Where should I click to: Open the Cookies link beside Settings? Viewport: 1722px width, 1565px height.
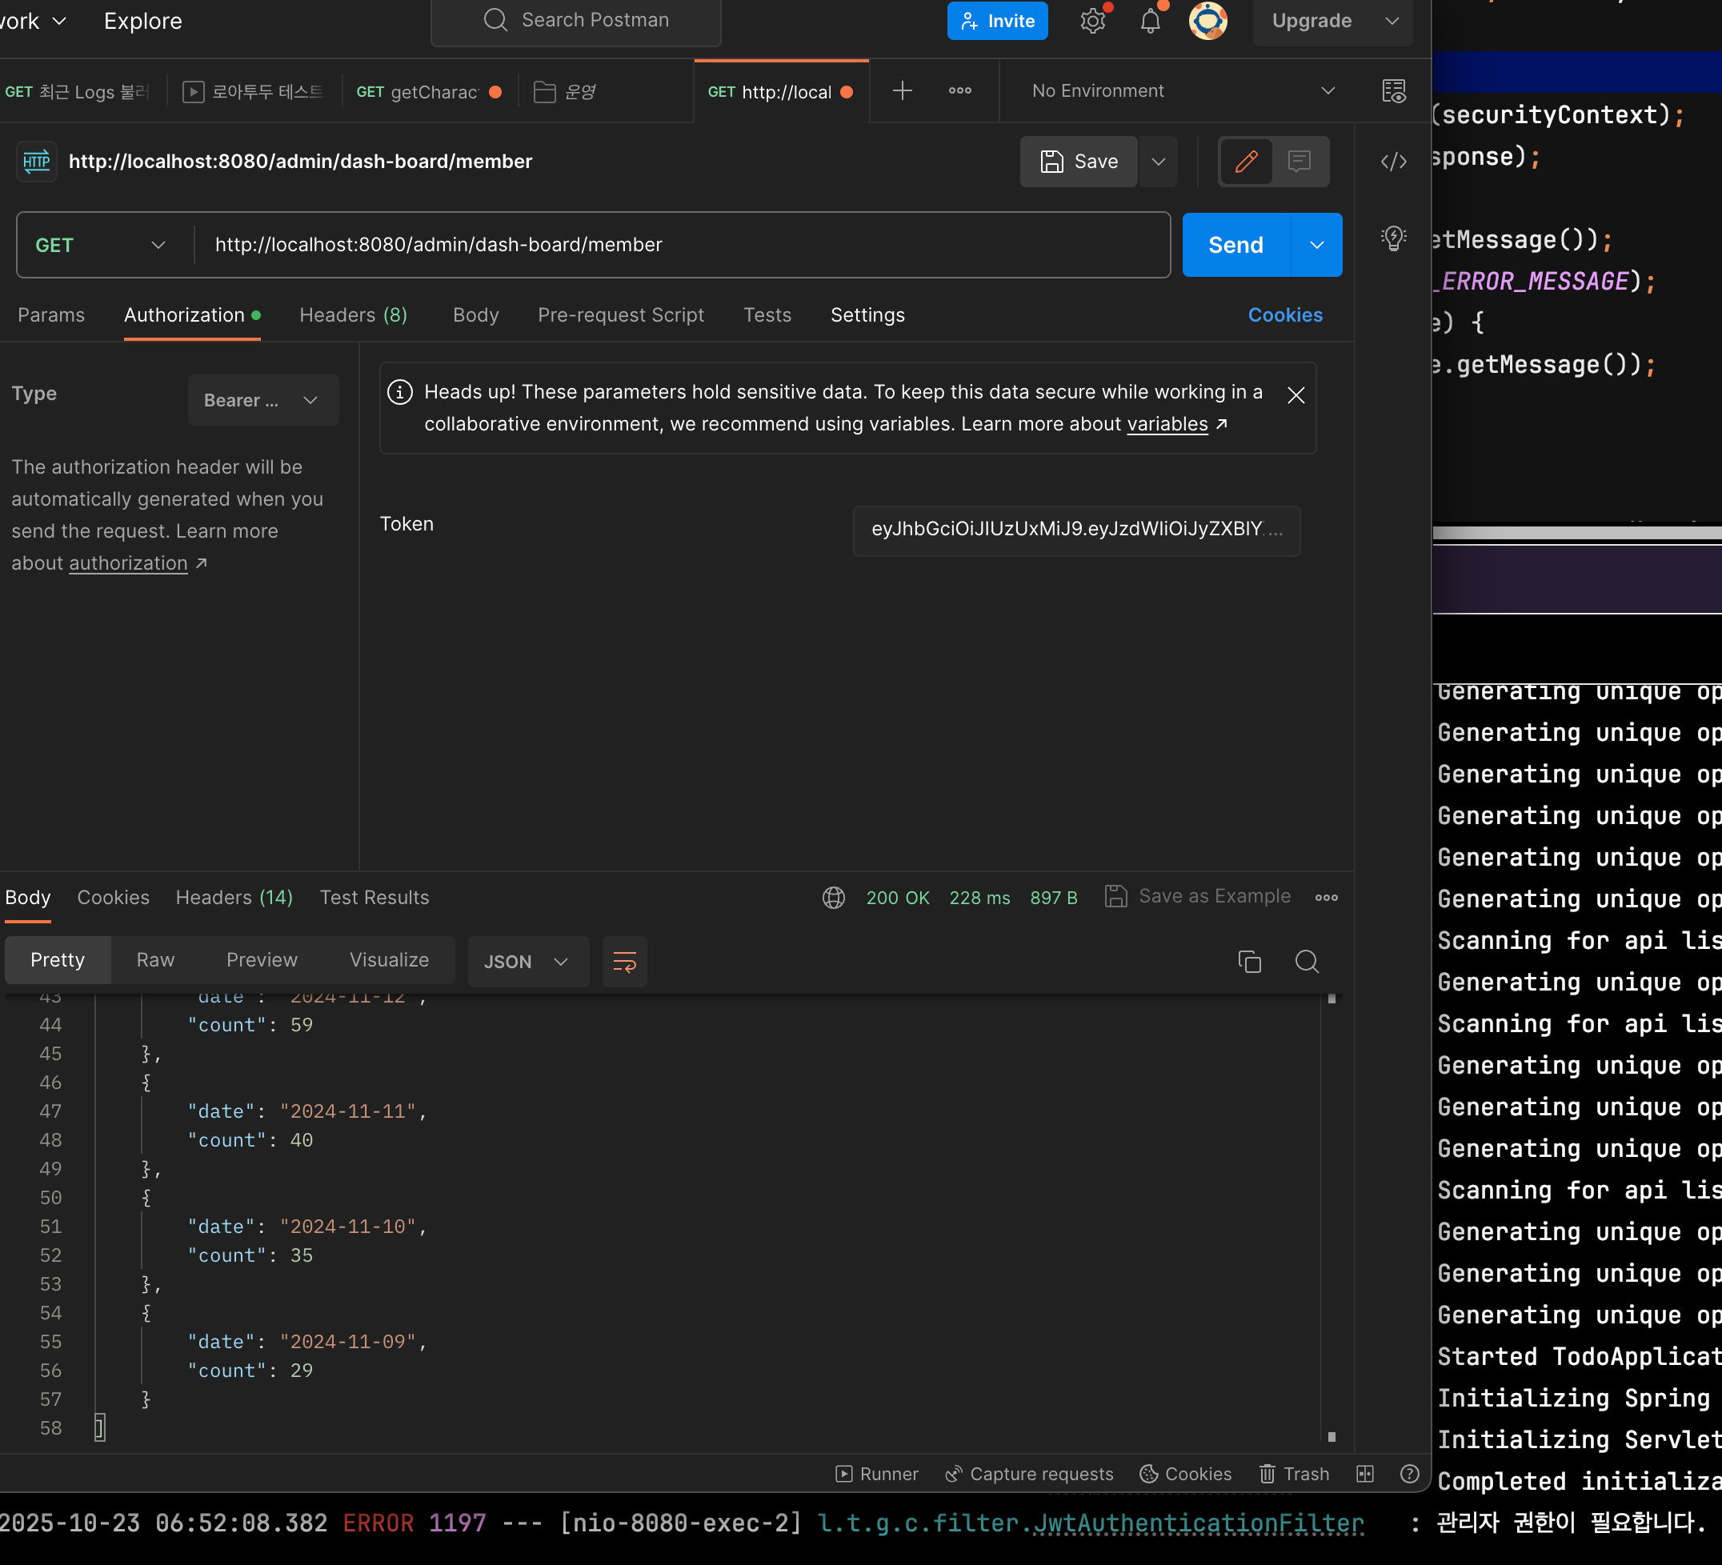1284,315
